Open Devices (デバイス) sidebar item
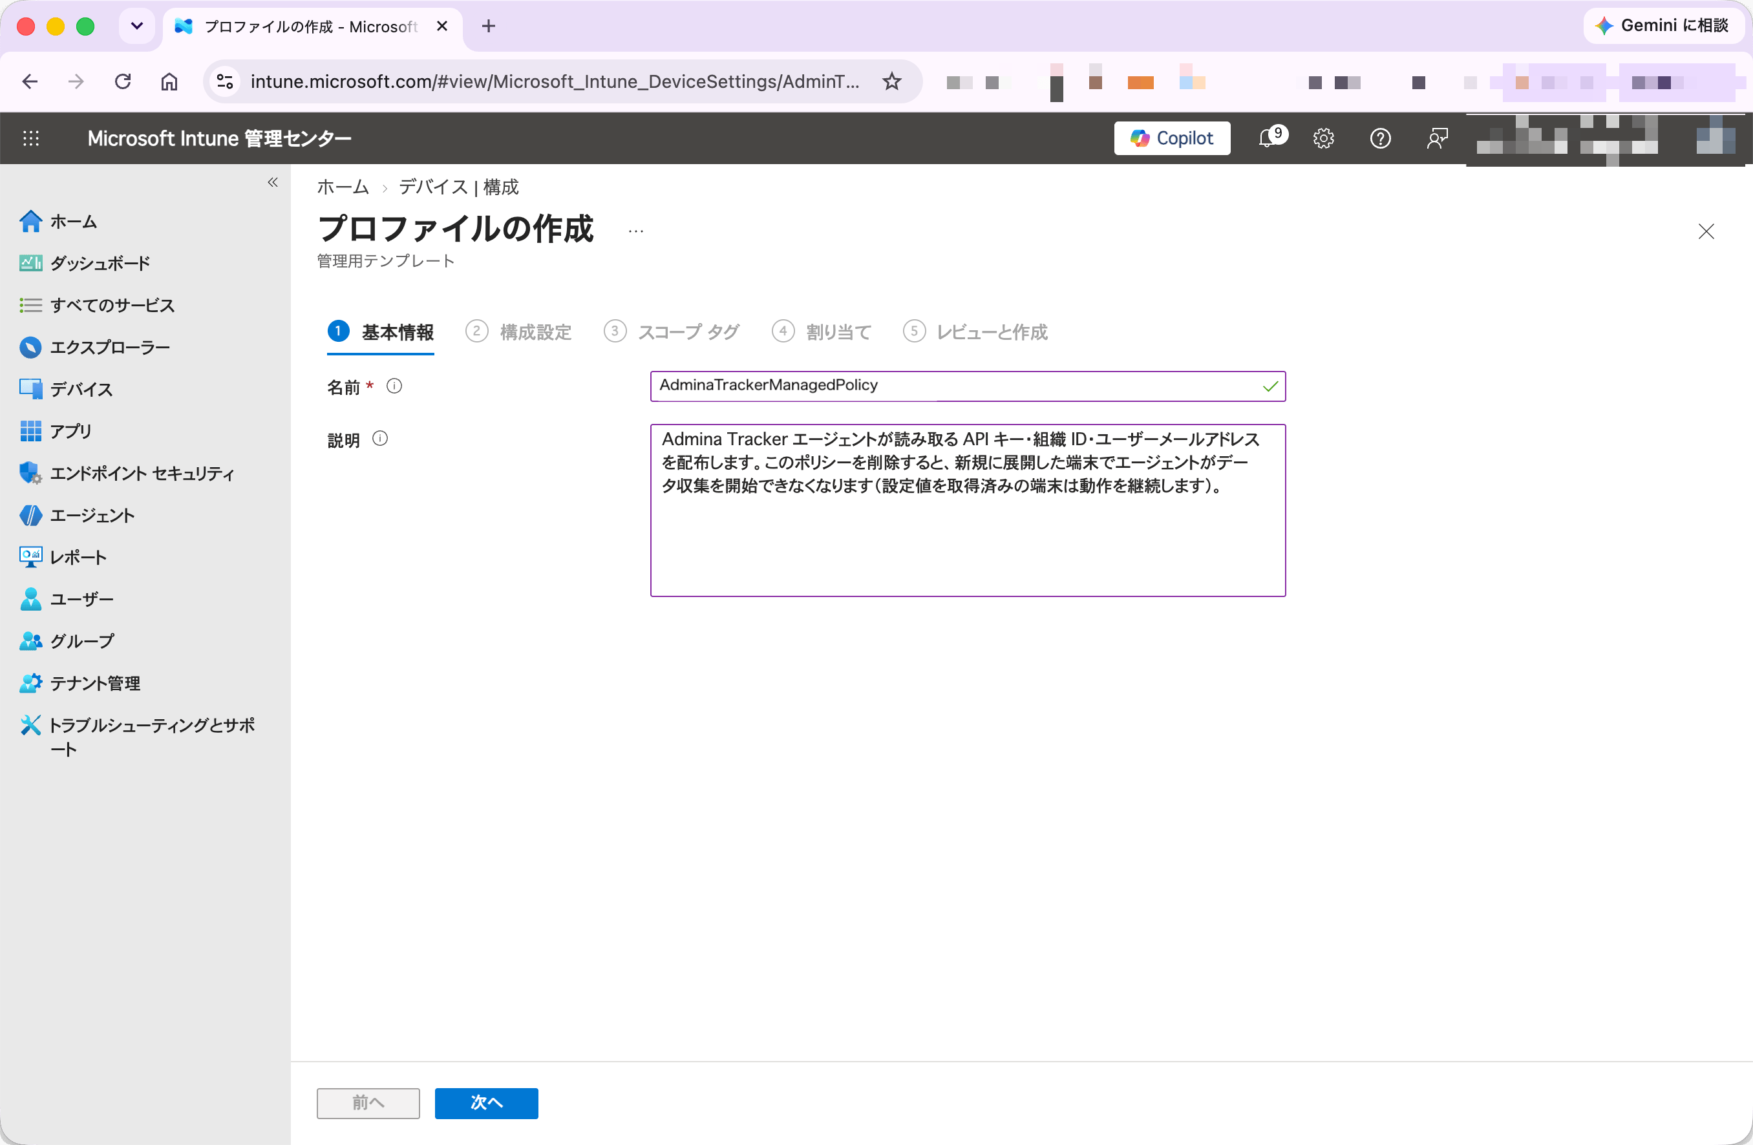 pos(67,389)
